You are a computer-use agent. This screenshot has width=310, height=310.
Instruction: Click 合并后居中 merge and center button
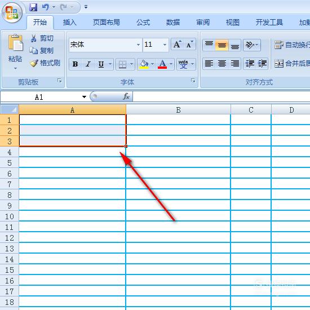pyautogui.click(x=292, y=64)
